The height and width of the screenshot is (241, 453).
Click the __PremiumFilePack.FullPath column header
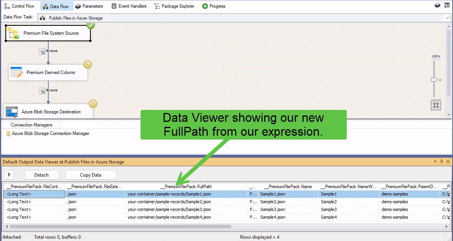(186, 187)
